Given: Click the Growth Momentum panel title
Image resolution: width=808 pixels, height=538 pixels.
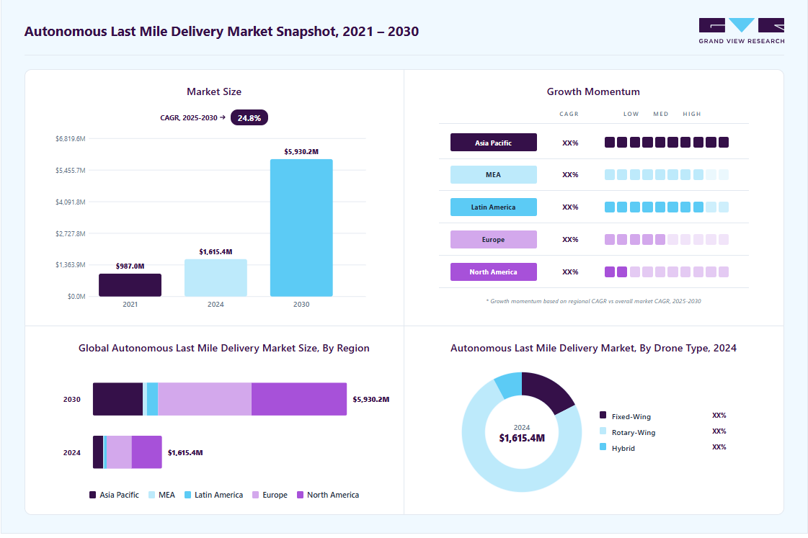Looking at the screenshot, I should [x=593, y=91].
